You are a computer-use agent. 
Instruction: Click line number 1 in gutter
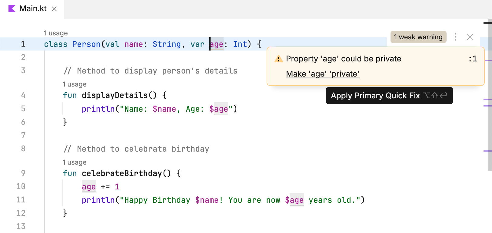tap(23, 44)
